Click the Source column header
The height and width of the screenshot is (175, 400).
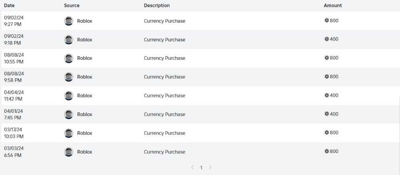point(72,6)
